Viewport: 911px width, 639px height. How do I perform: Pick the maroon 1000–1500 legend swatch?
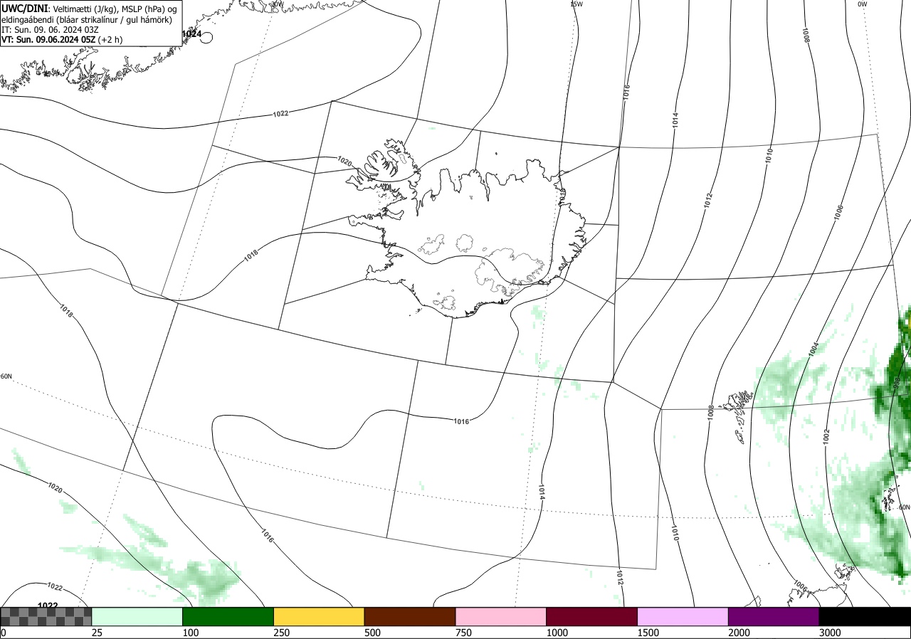(591, 616)
